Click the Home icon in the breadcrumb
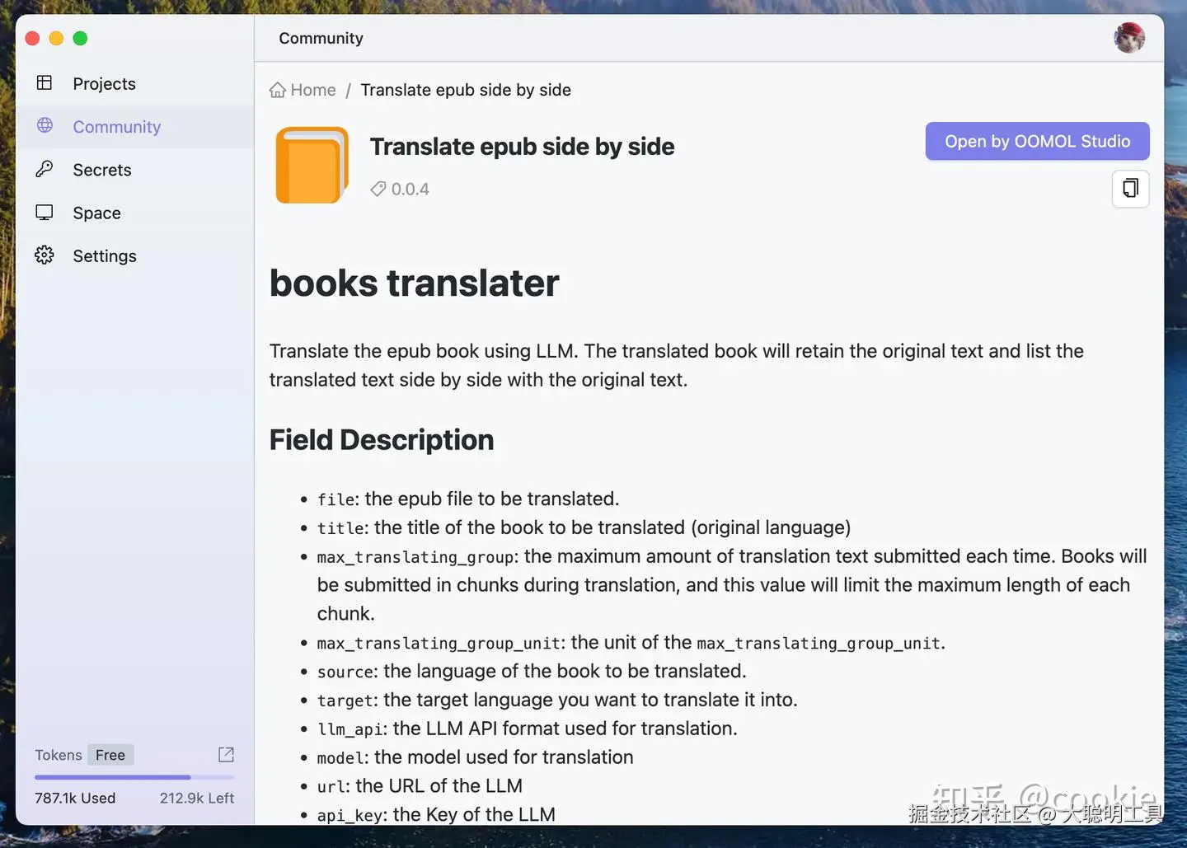 (277, 89)
